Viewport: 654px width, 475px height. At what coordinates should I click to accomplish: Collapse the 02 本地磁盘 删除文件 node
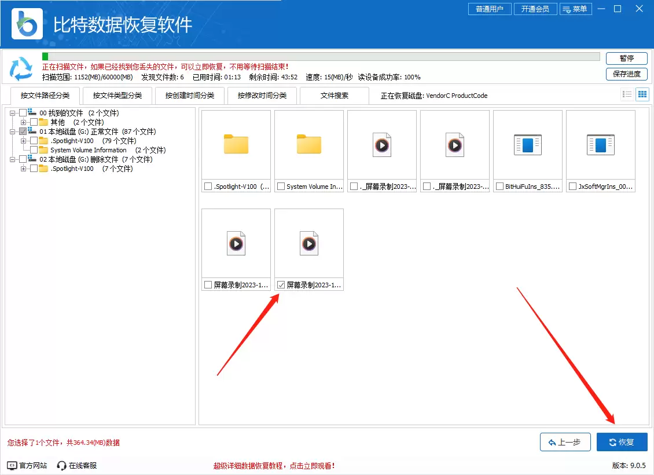coord(13,159)
